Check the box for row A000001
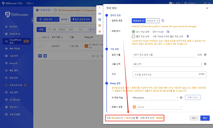Image resolution: width=213 pixels, height=128 pixels. (x=39, y=46)
